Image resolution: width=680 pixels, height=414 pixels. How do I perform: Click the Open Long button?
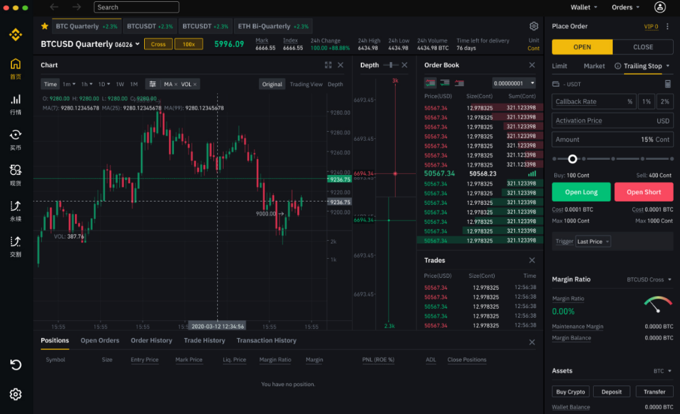(581, 192)
